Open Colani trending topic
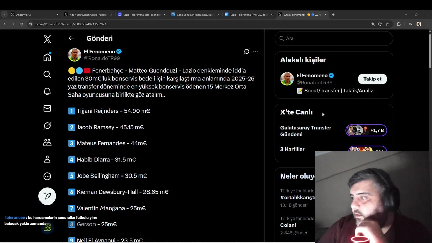 coord(288,225)
